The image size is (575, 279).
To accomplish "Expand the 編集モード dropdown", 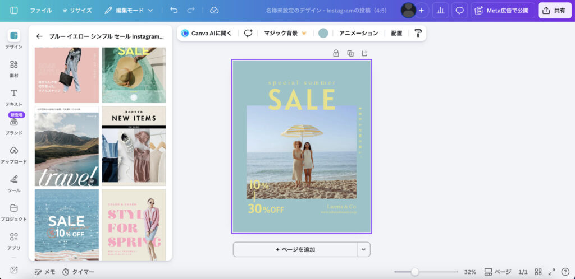I will [129, 11].
